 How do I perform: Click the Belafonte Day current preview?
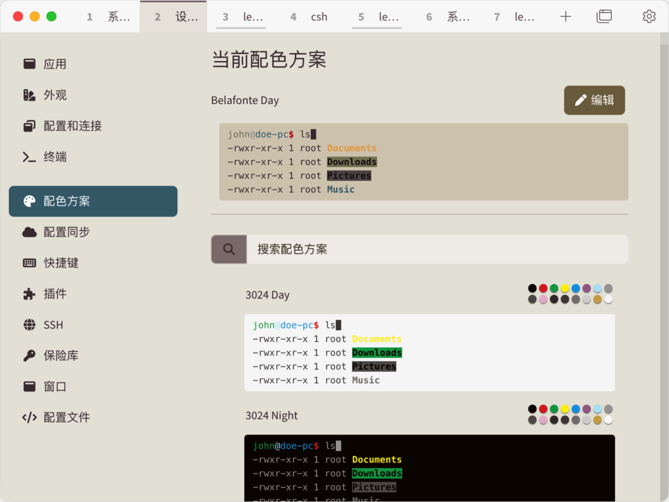tap(424, 162)
